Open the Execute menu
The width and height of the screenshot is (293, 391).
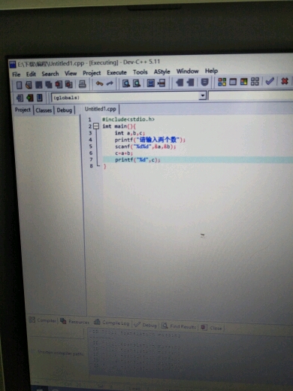click(x=116, y=73)
